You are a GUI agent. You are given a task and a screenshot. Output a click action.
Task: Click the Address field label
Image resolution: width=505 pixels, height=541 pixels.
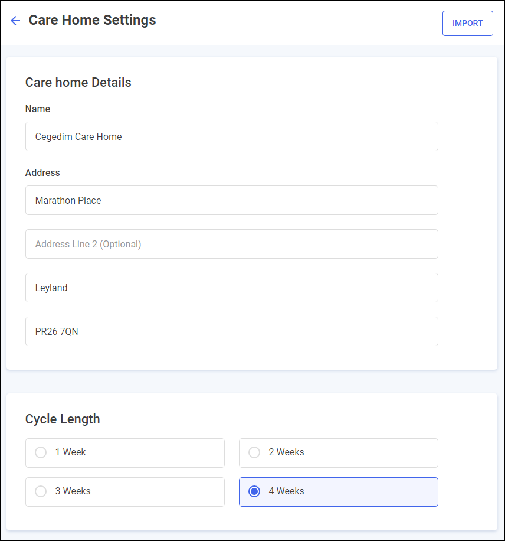42,173
